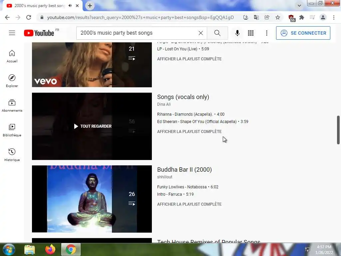Screen dimensions: 341x256
Task: Expand the tab search chevron
Action: pos(299,6)
